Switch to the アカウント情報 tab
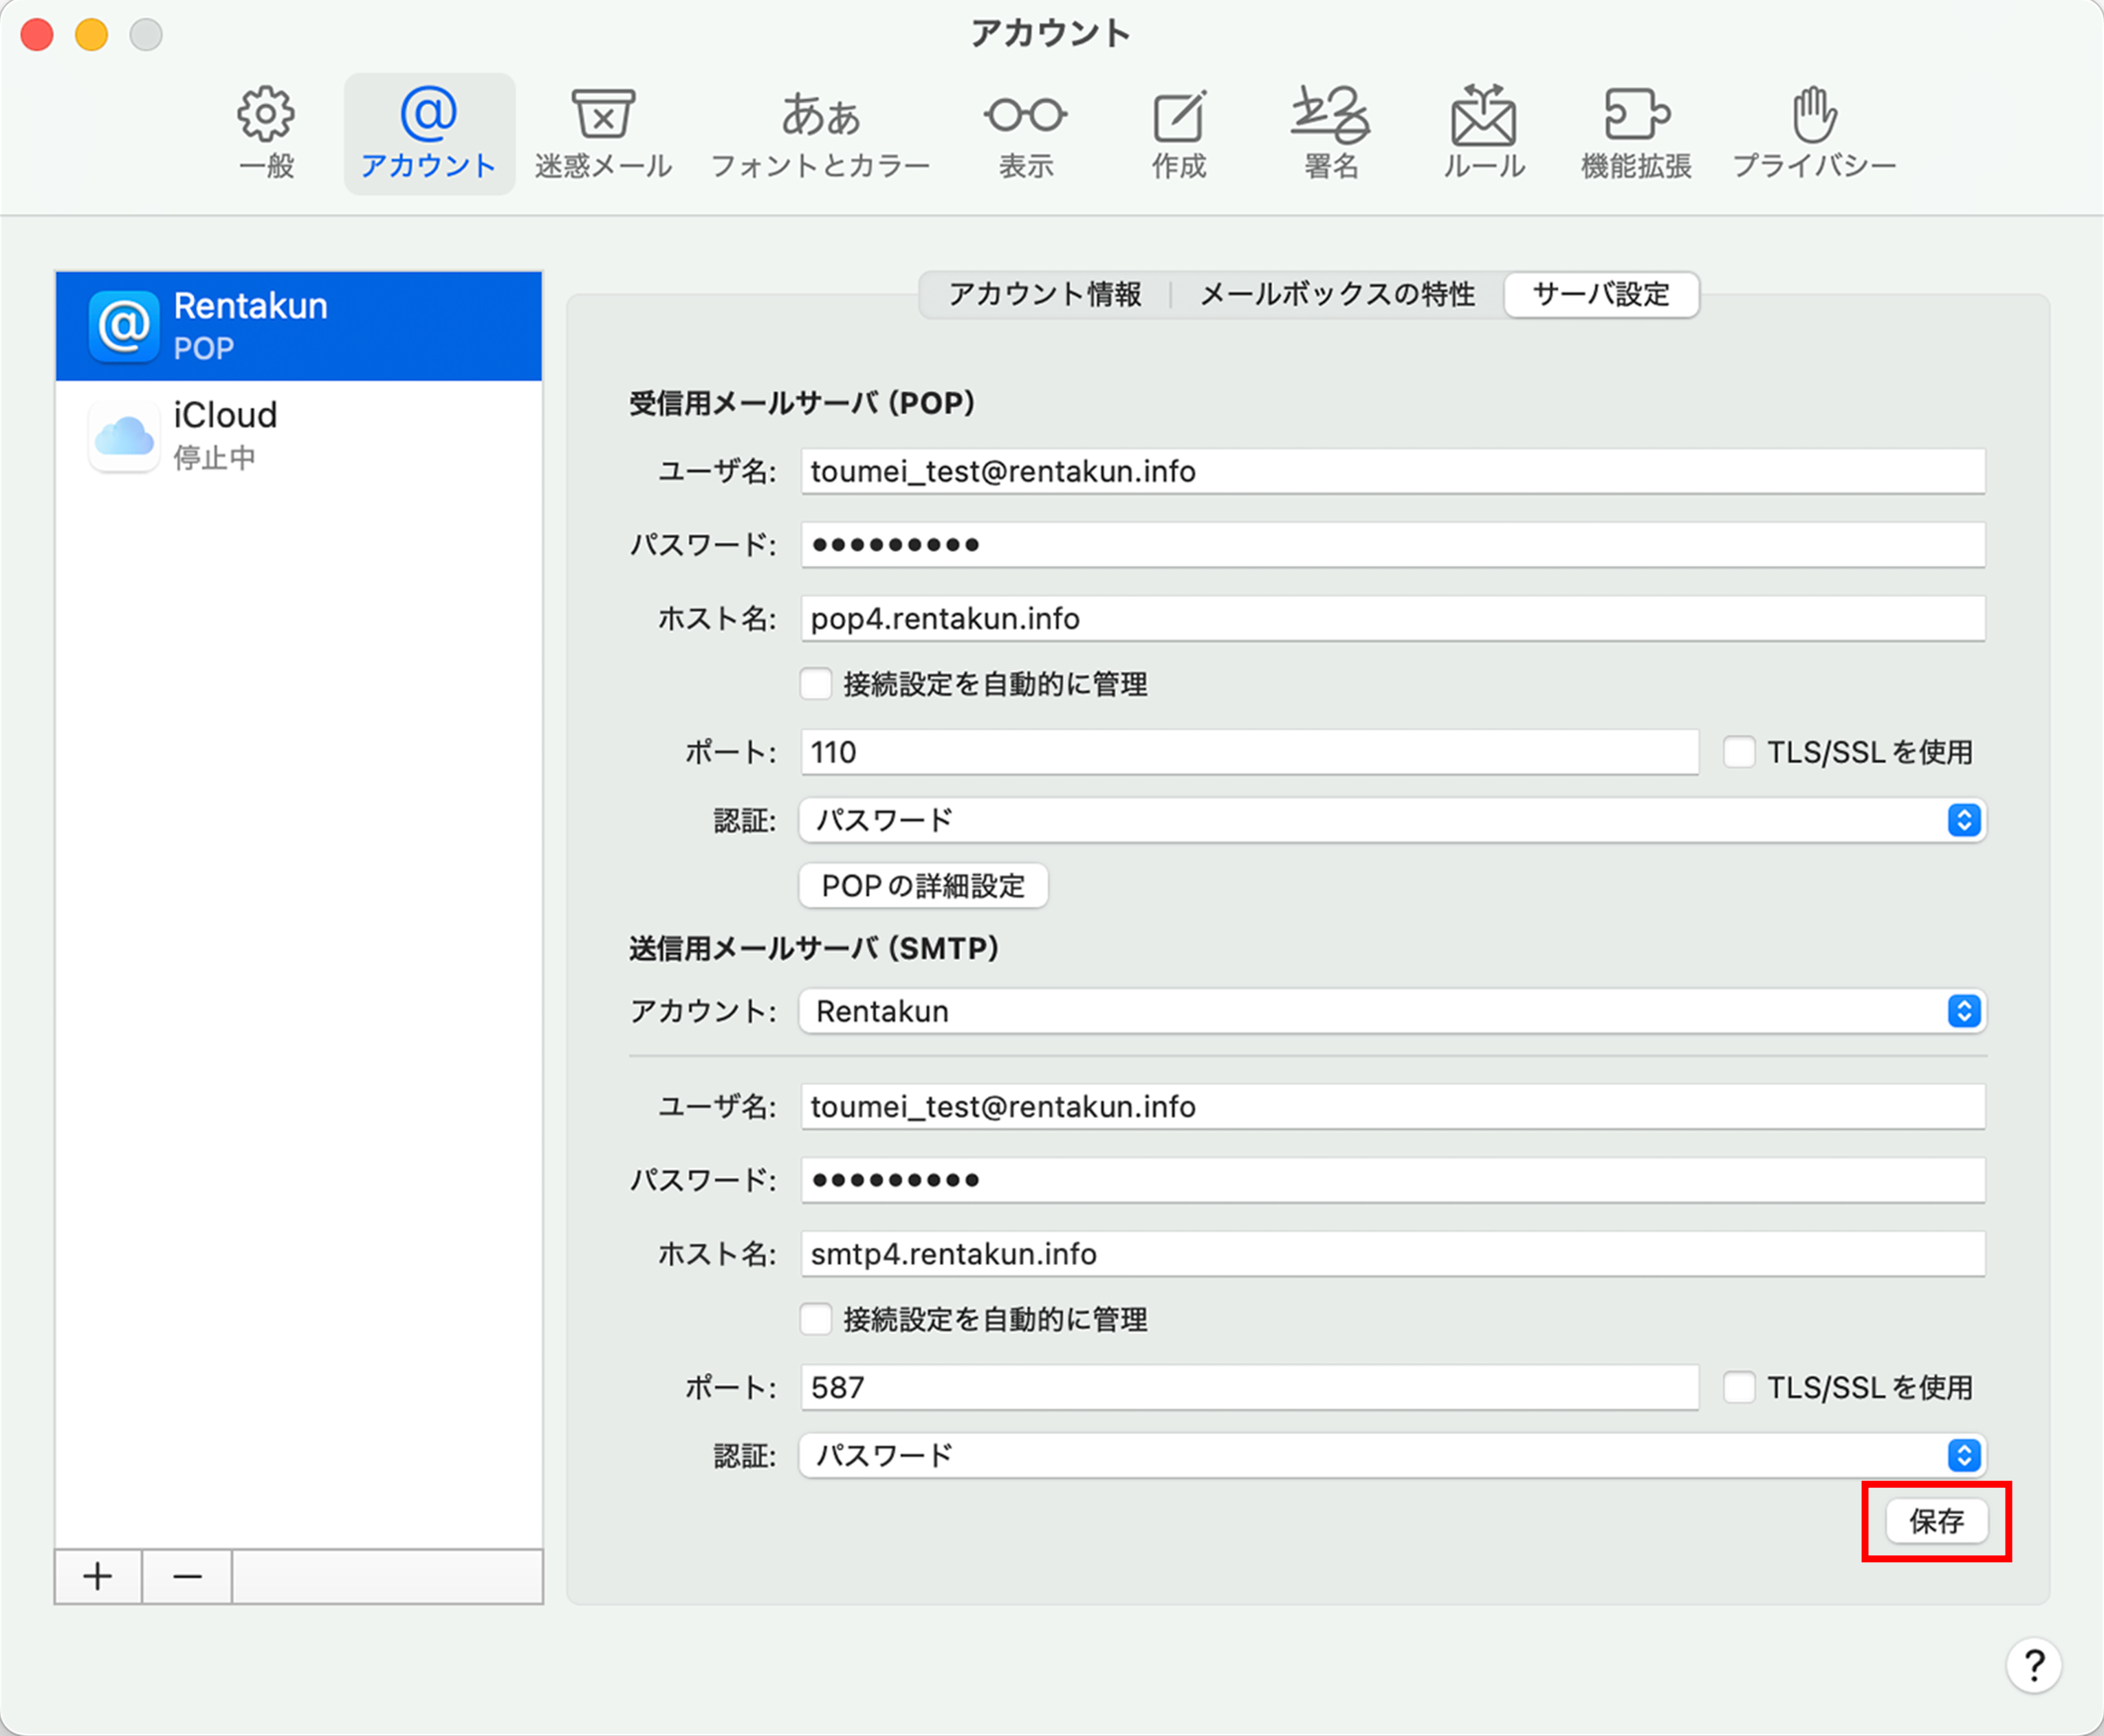 (x=1044, y=294)
